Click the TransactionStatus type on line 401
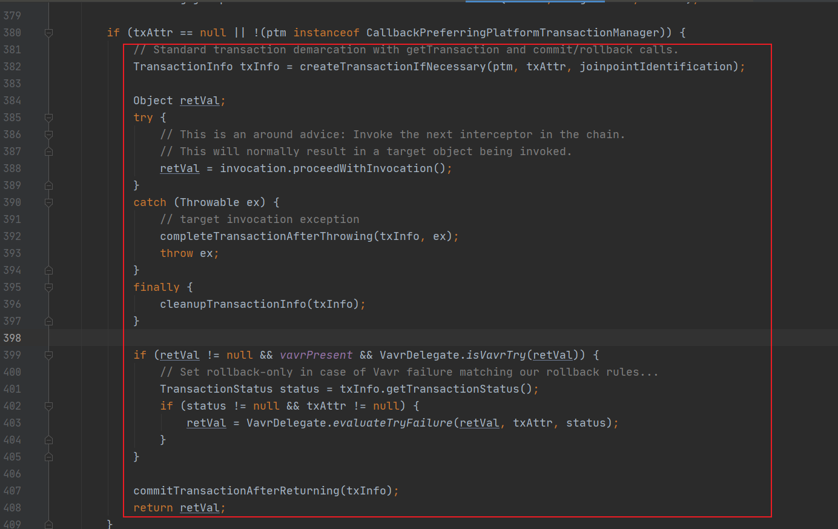The width and height of the screenshot is (838, 529). click(216, 389)
